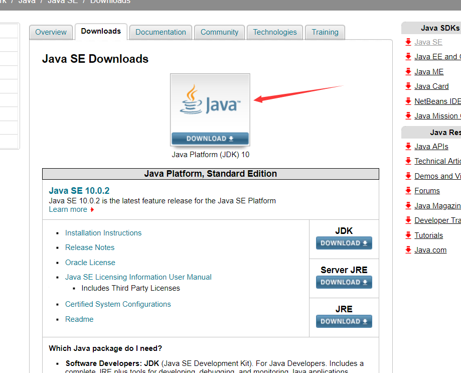The image size is (461, 373).
Task: Open the Overview tab
Action: 51,32
